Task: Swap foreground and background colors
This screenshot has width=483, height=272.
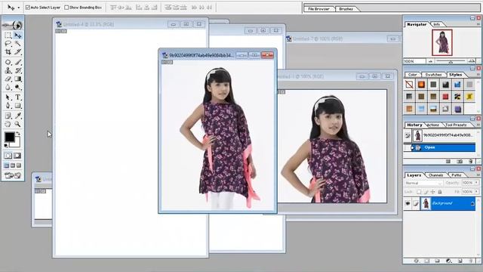Action: point(18,134)
